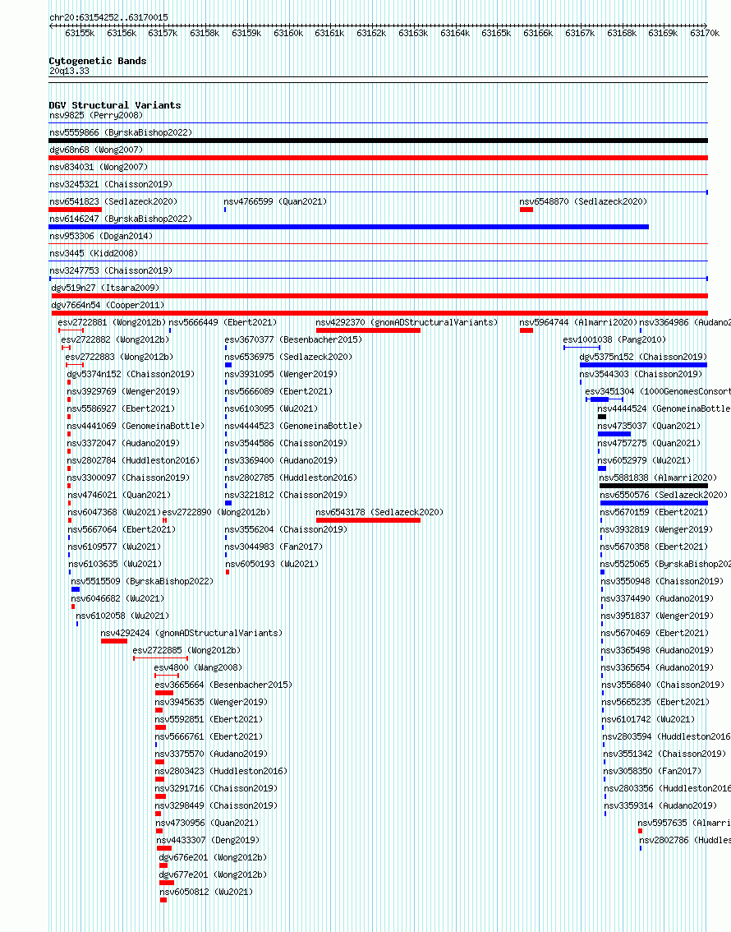Open nsv3044983 (Fan2017) variant
Image resolution: width=731 pixels, height=932 pixels.
pos(274,547)
